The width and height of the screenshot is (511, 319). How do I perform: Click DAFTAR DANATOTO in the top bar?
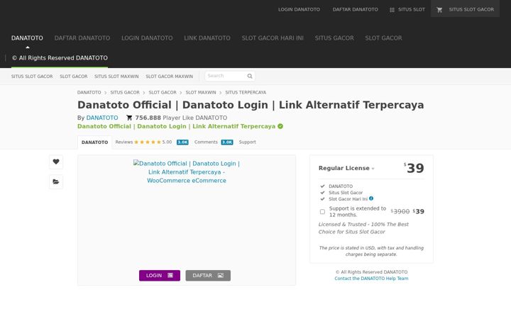(356, 10)
